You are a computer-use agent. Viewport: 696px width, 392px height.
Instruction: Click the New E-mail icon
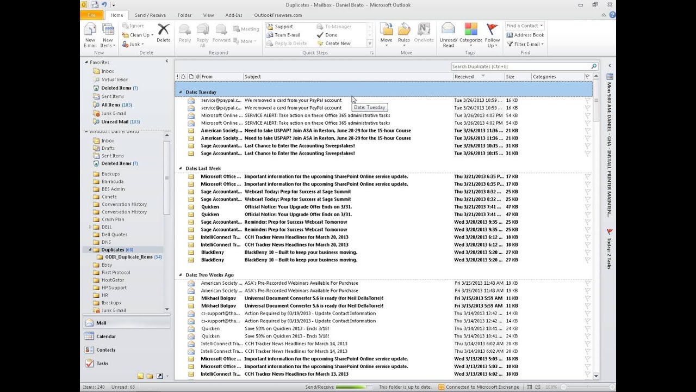(x=90, y=30)
